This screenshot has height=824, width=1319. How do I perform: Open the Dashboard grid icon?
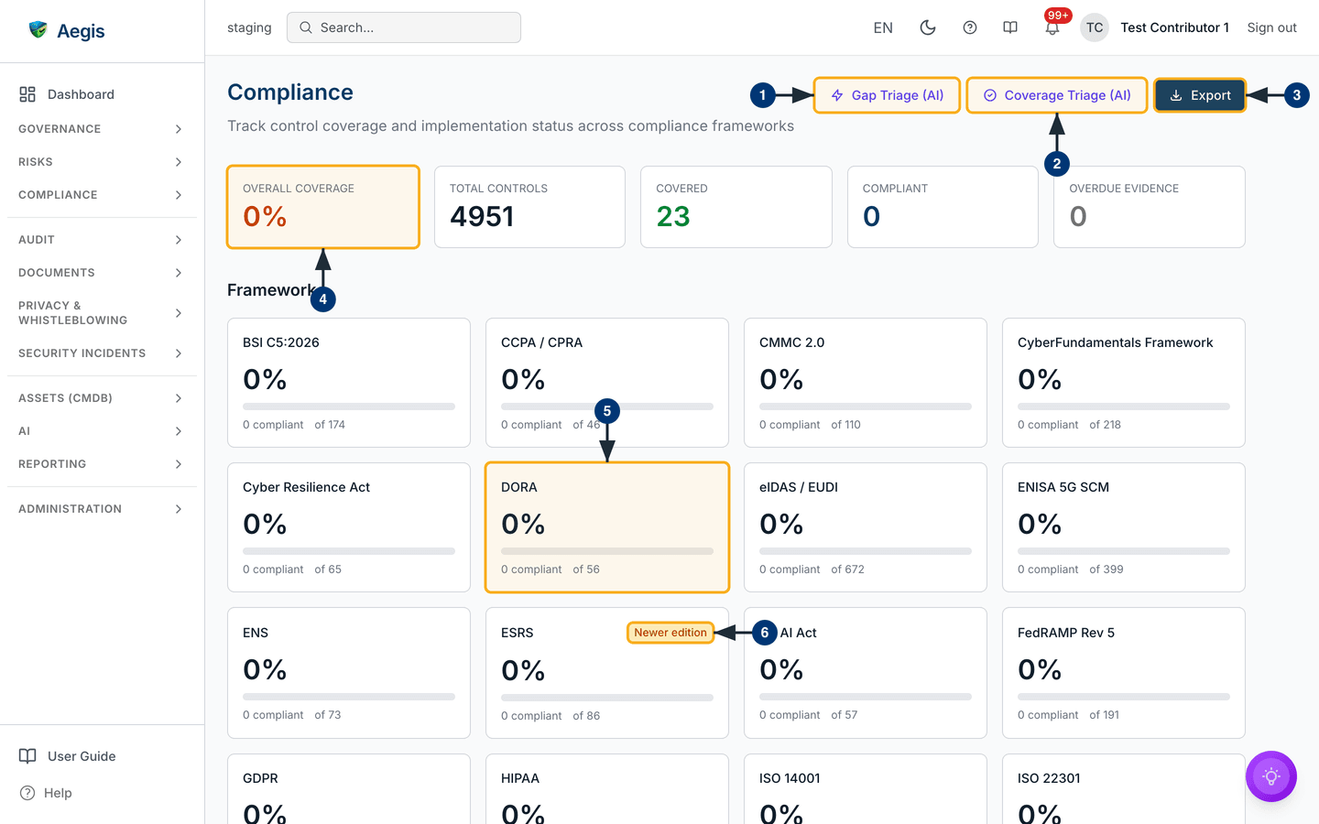[x=27, y=94]
